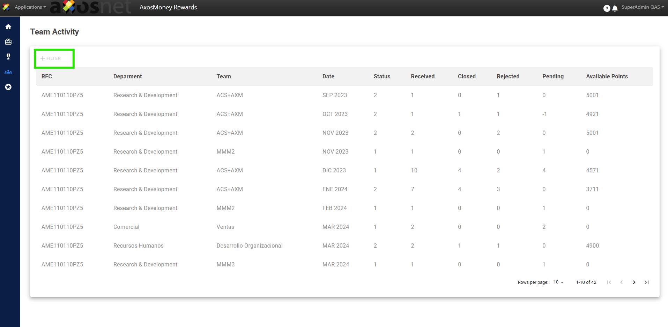Jump to the last page of results
This screenshot has width=668, height=327.
[x=646, y=282]
